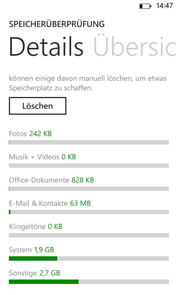This screenshot has height=295, width=177.
Task: Tap the Sonstige storage usage bar
Action: 89,282
